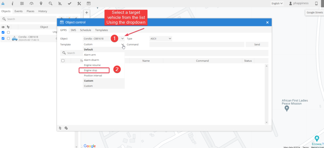Open the reports chart icon

point(60,3)
